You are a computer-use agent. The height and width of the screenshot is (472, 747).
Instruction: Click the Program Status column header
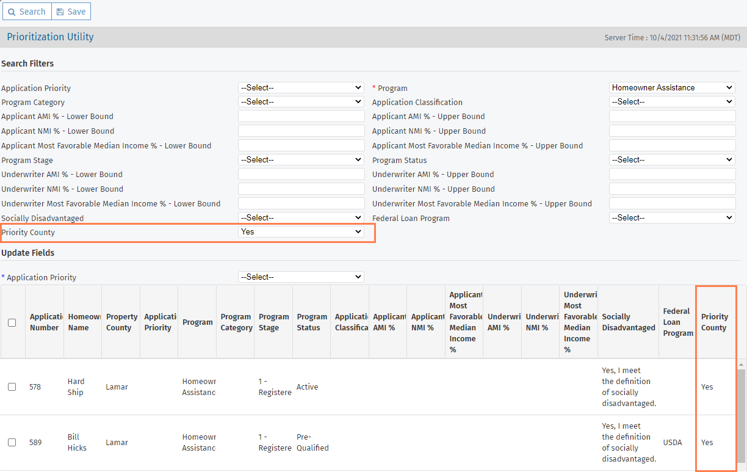point(311,322)
